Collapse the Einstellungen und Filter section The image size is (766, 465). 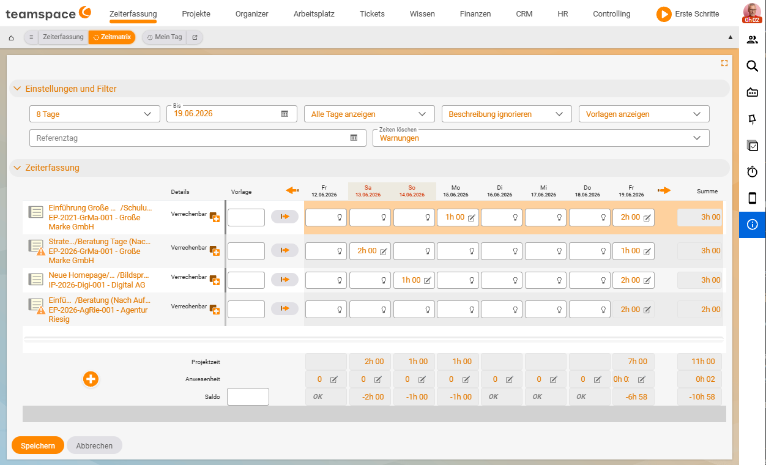pos(17,89)
